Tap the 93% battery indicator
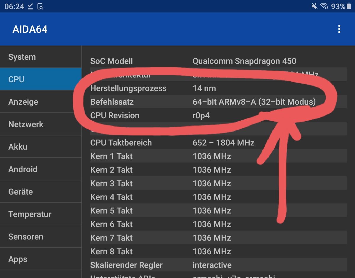The image size is (355, 278). [342, 6]
